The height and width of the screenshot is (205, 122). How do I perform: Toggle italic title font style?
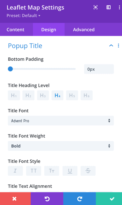15,171
